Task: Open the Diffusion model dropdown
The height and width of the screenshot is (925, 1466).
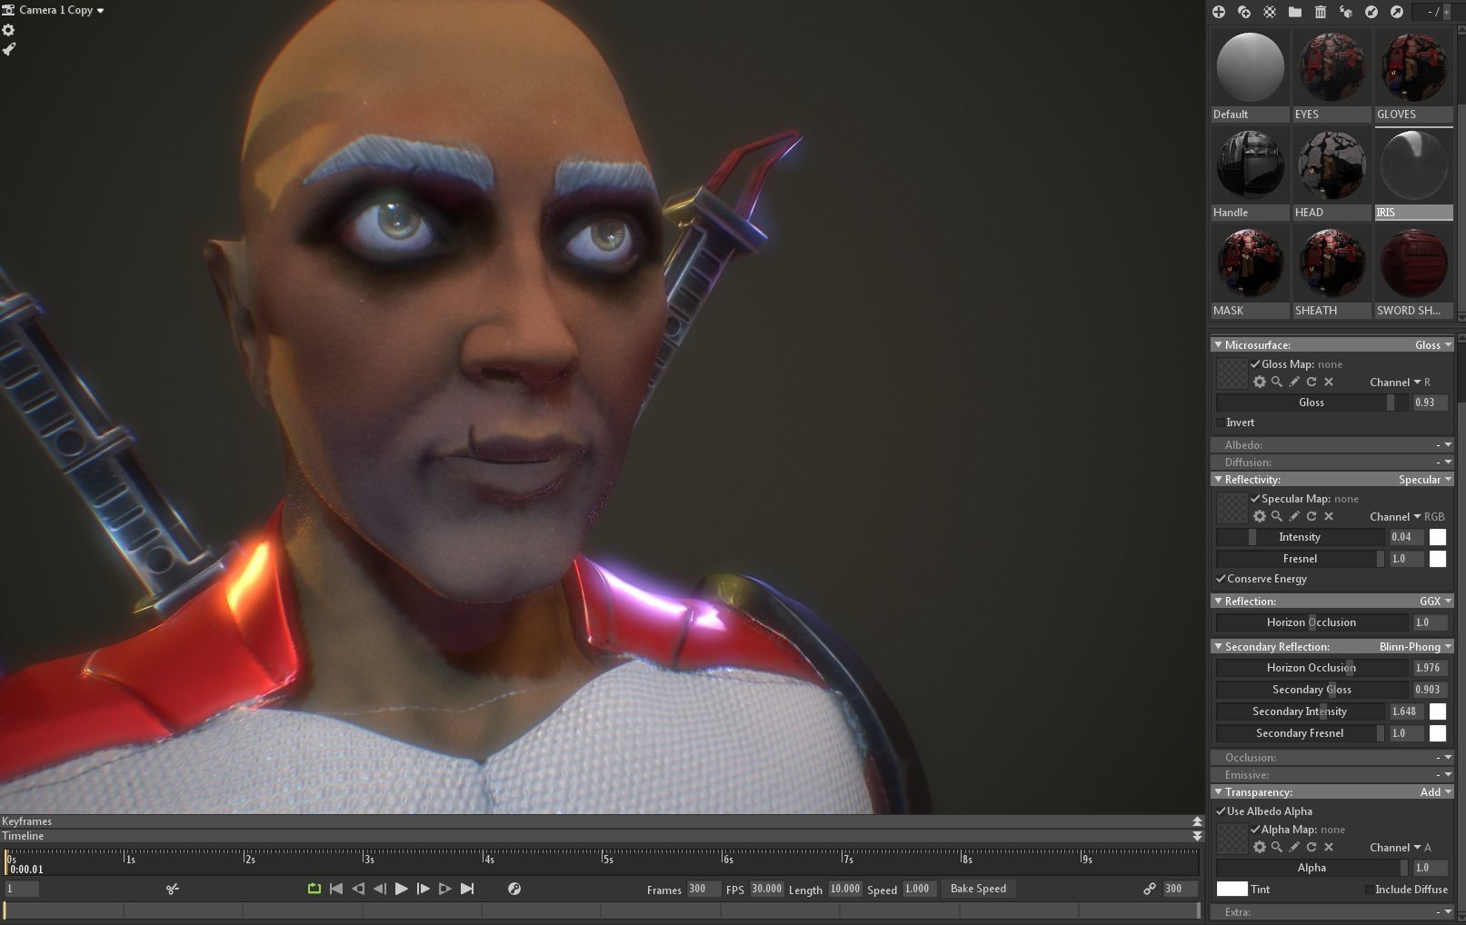Action: 1444,462
